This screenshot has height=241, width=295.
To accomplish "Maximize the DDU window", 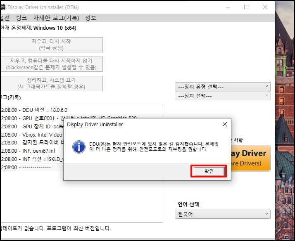I will [x=246, y=7].
